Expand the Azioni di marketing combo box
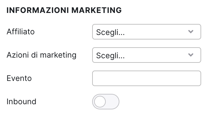 [147, 55]
